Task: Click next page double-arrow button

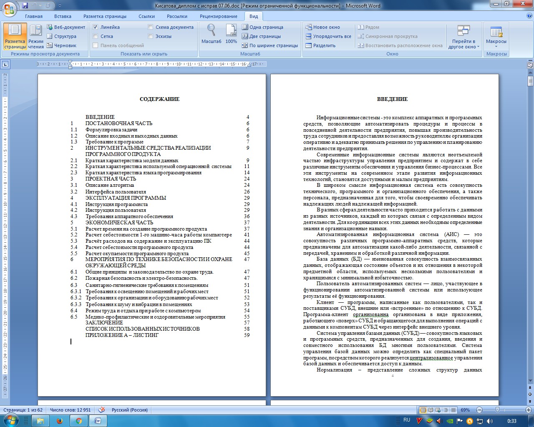Action: pos(530,401)
